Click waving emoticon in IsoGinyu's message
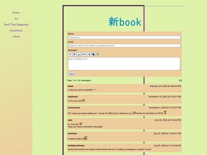Screen dimensions: 207x155 85,138
